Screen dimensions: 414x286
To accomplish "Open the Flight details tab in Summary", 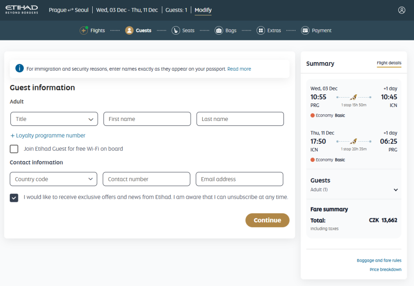I will (x=389, y=63).
